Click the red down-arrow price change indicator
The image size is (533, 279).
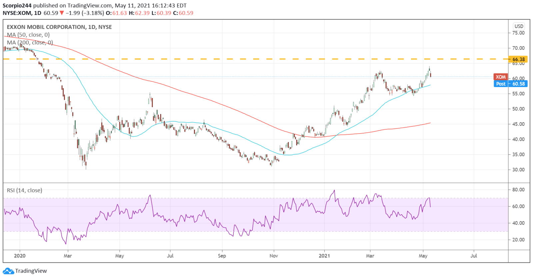[61, 13]
